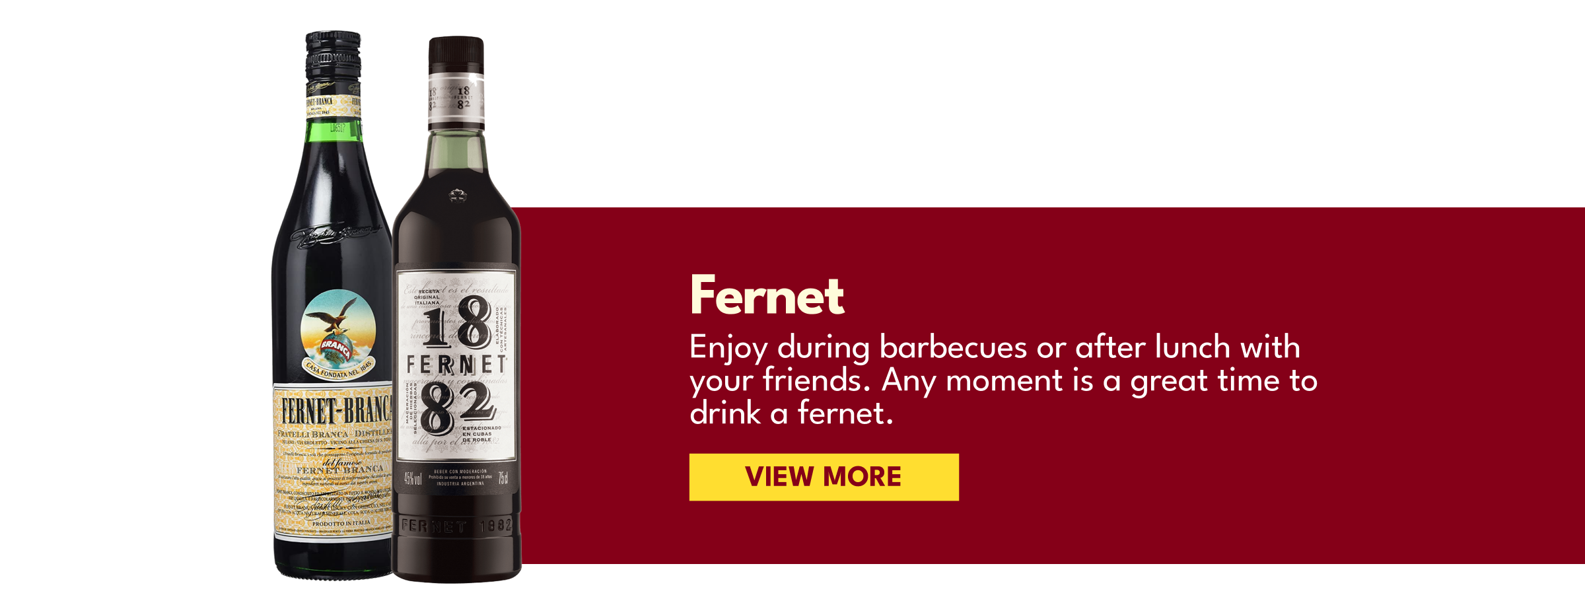
Task: Click the embossed signature on Branca shoulder
Action: click(334, 236)
